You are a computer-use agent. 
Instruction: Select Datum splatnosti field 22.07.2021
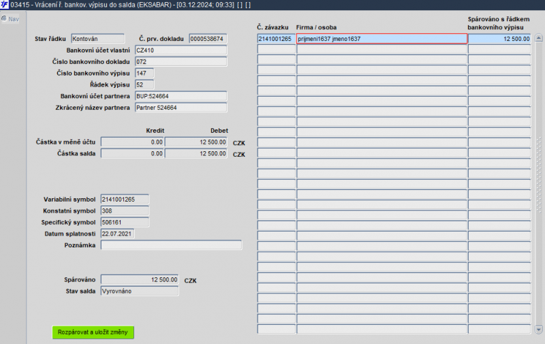[x=117, y=234]
